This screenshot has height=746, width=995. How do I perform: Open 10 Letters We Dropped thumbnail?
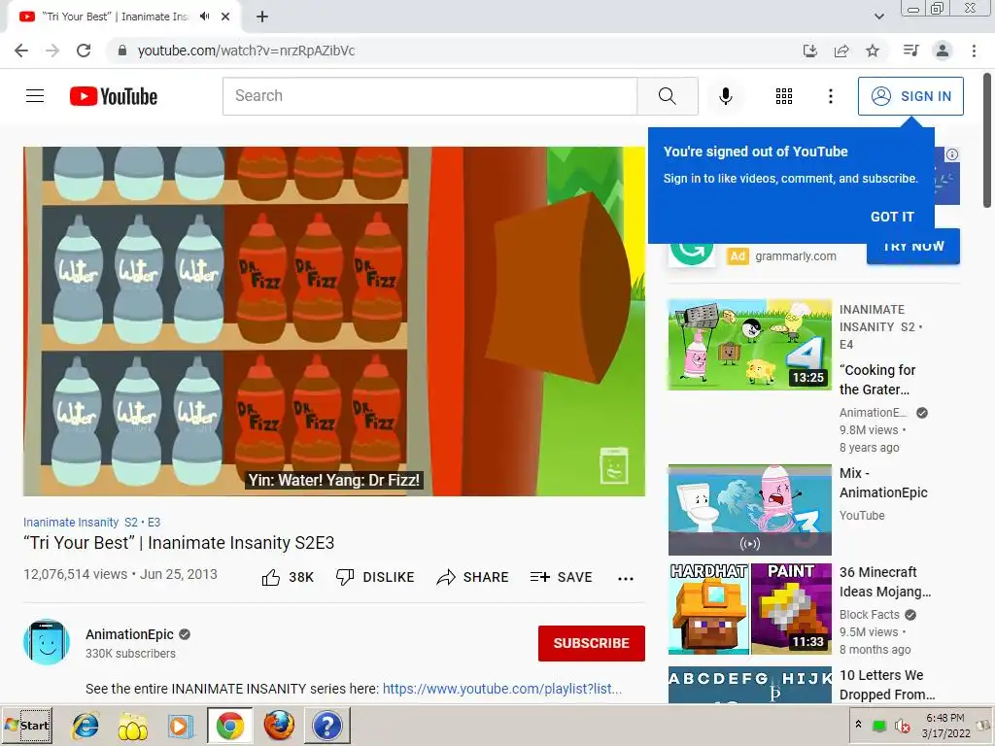[x=749, y=685]
